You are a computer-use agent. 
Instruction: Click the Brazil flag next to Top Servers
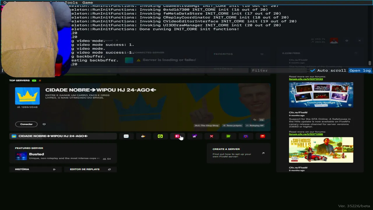[x=34, y=80]
